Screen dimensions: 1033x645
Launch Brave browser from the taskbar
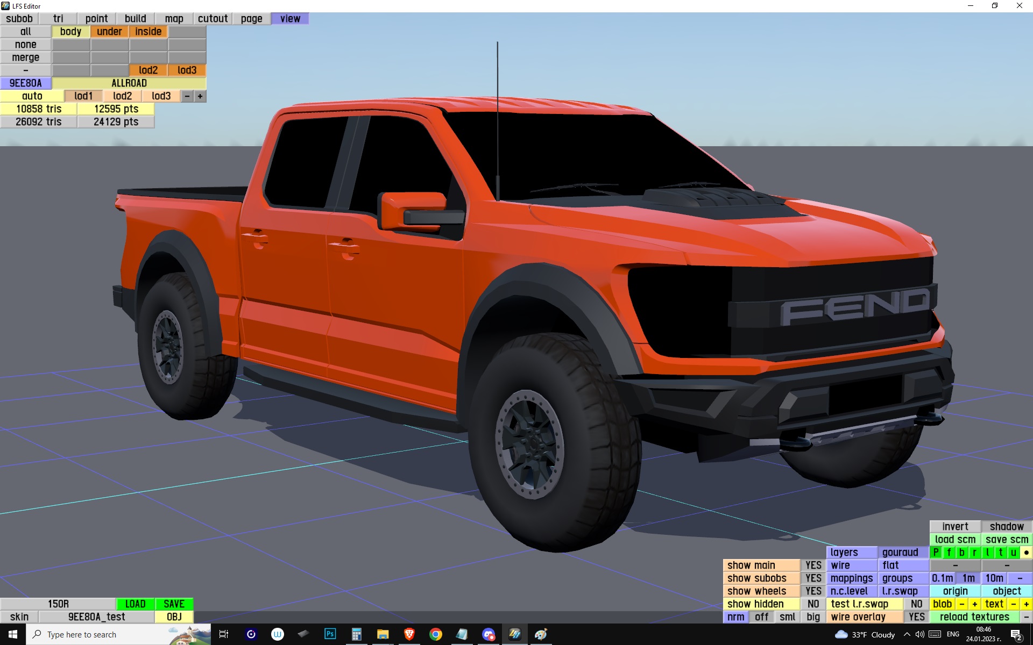[x=409, y=634]
